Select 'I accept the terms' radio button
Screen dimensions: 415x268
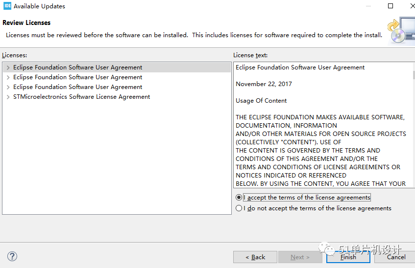239,198
